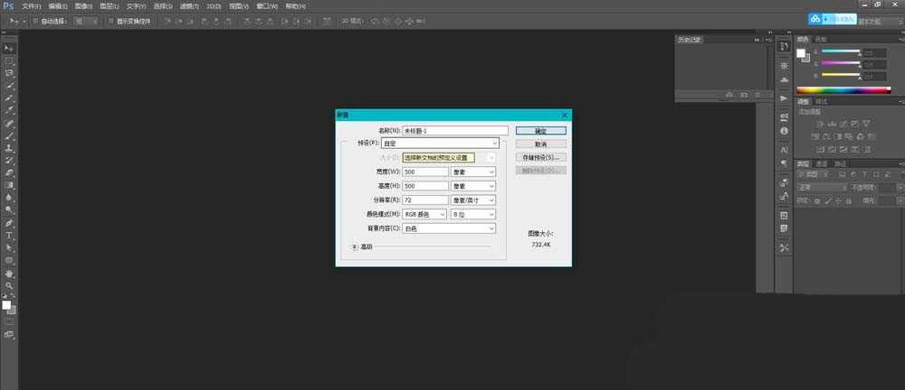Screen dimensions: 905x390
Task: Open the Character panel icon
Action: click(x=784, y=149)
